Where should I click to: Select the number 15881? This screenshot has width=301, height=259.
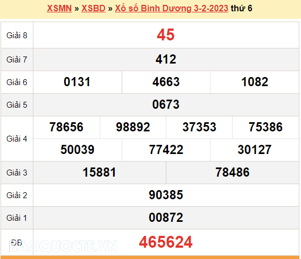pos(100,172)
